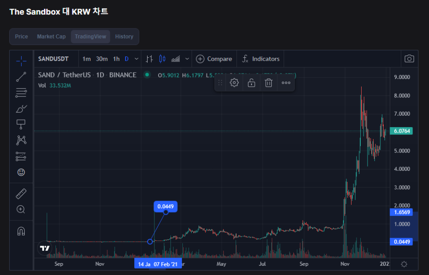Grab the floating toolbar drag handle
Image resolution: width=429 pixels, height=275 pixels.
[x=220, y=83]
